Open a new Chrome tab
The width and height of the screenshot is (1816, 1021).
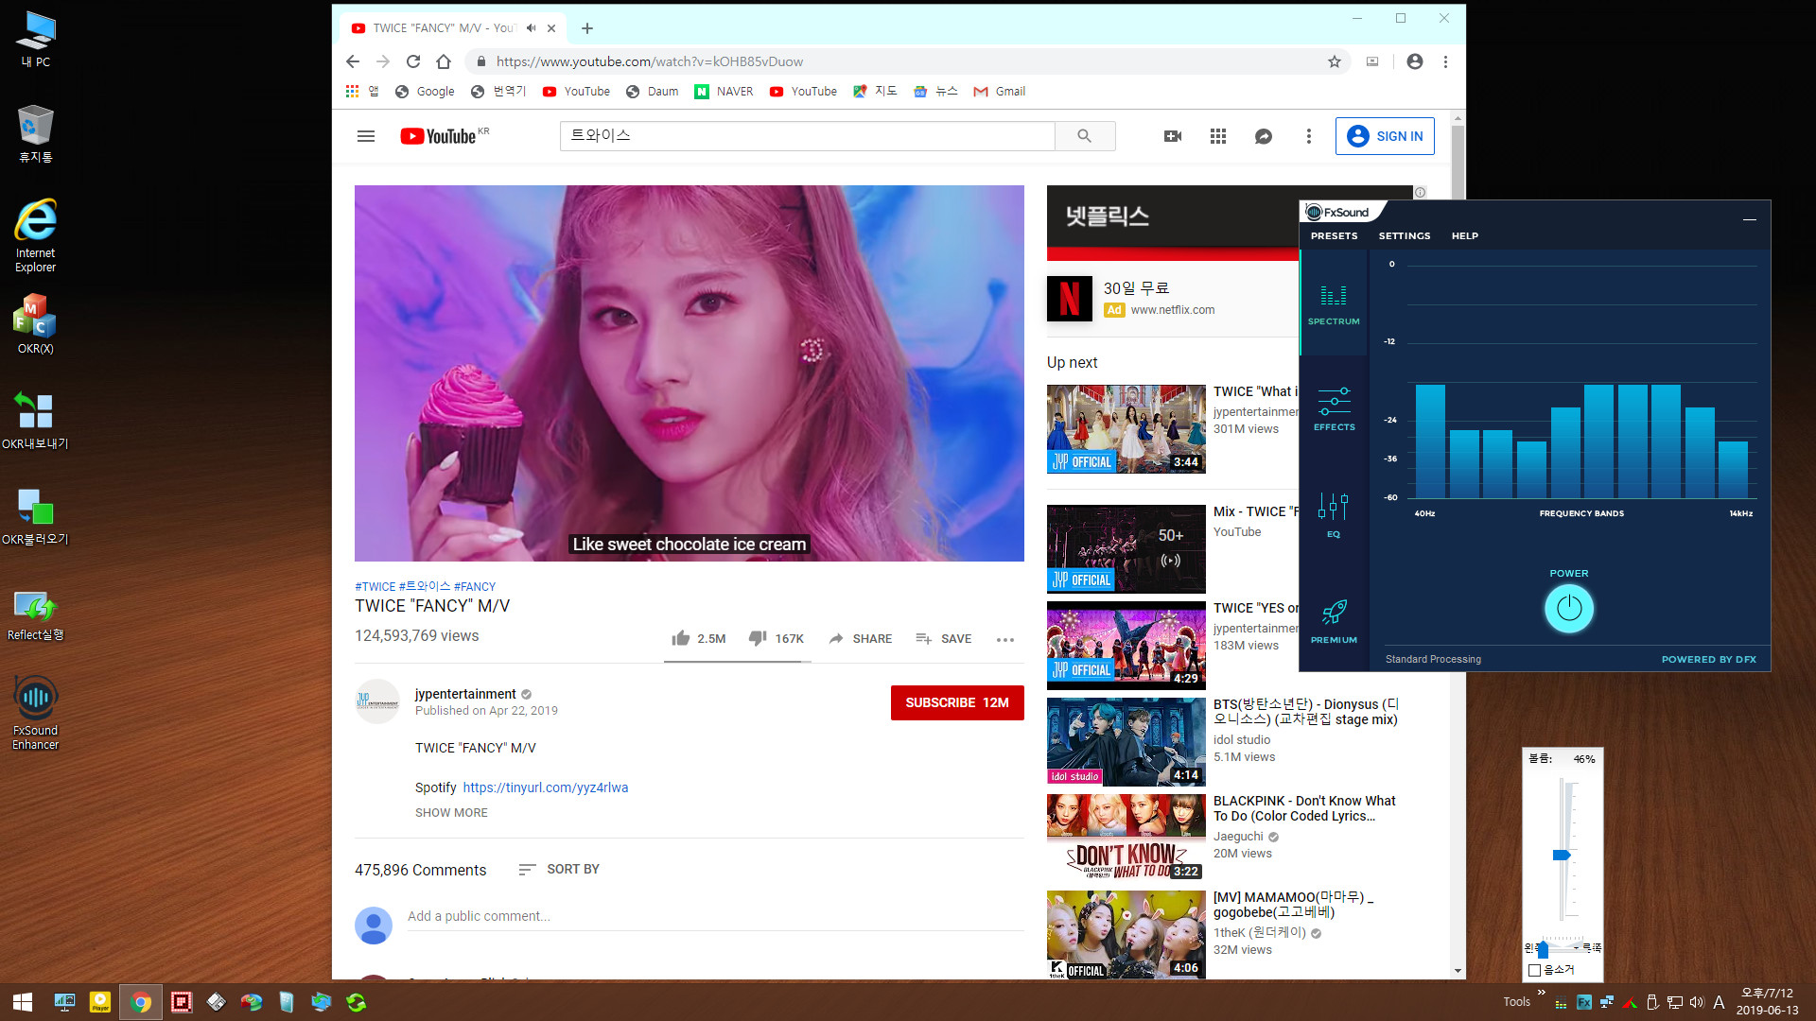click(587, 28)
